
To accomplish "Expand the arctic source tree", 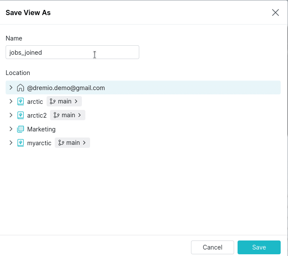I will pyautogui.click(x=11, y=101).
